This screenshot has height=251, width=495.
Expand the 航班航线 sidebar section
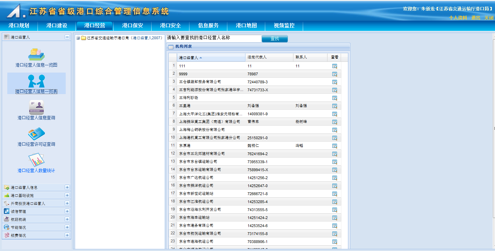67,219
